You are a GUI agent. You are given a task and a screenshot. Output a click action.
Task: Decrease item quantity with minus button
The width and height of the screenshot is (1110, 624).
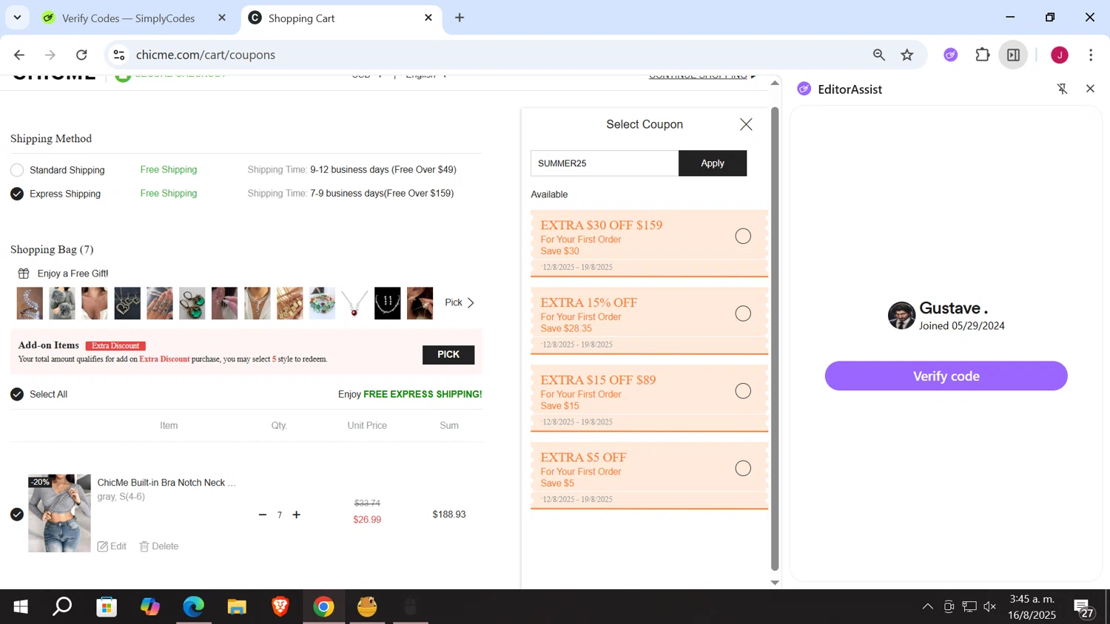(x=263, y=515)
